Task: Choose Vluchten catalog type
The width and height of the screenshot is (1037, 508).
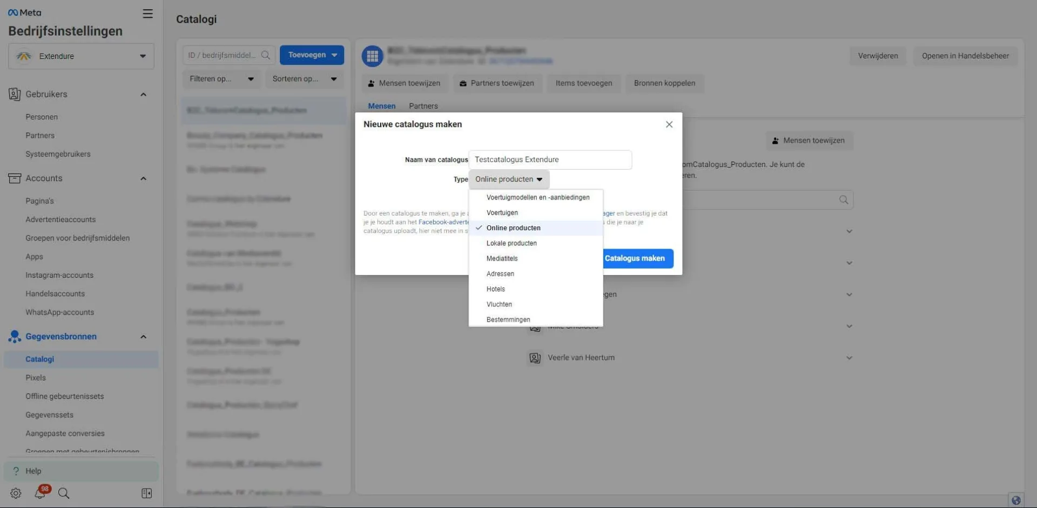Action: (536, 304)
